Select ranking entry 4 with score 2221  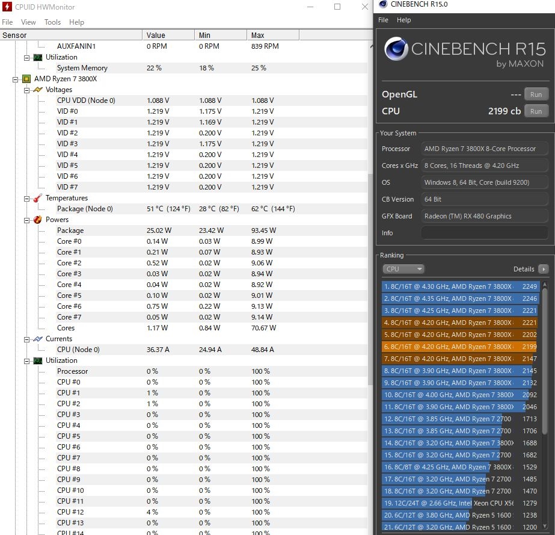(x=461, y=323)
